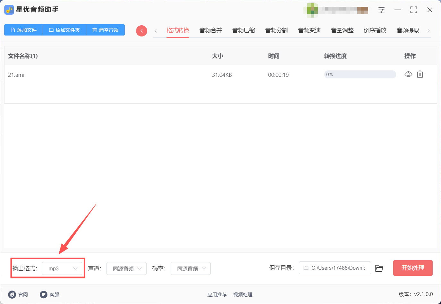
Task: Click the 大小 column header
Action: tap(217, 56)
